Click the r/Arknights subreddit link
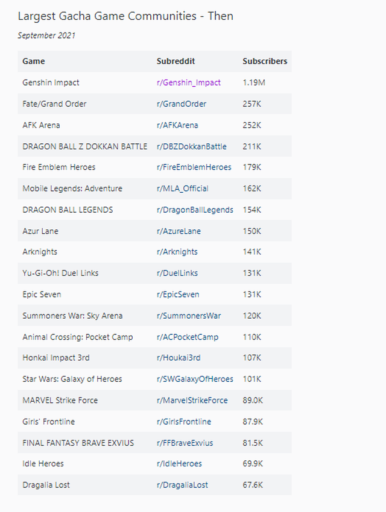This screenshot has height=512, width=386. [177, 252]
